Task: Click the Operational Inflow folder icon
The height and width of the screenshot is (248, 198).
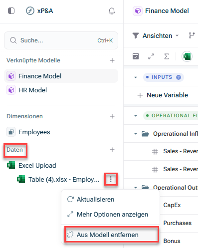Action: click(145, 134)
